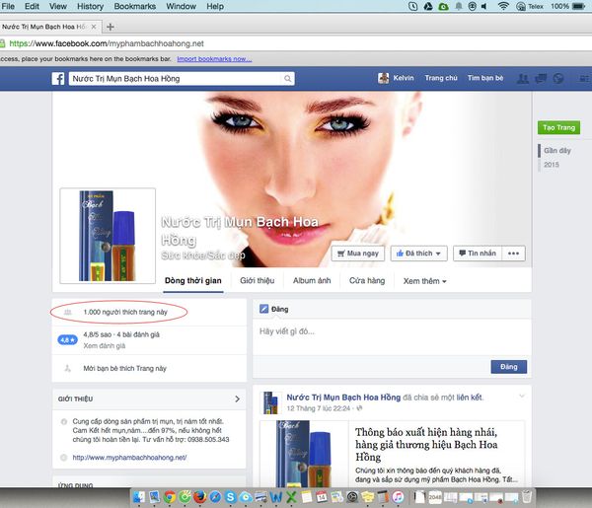
Task: Click Gần đây in the timeline navigator
Action: tap(557, 151)
